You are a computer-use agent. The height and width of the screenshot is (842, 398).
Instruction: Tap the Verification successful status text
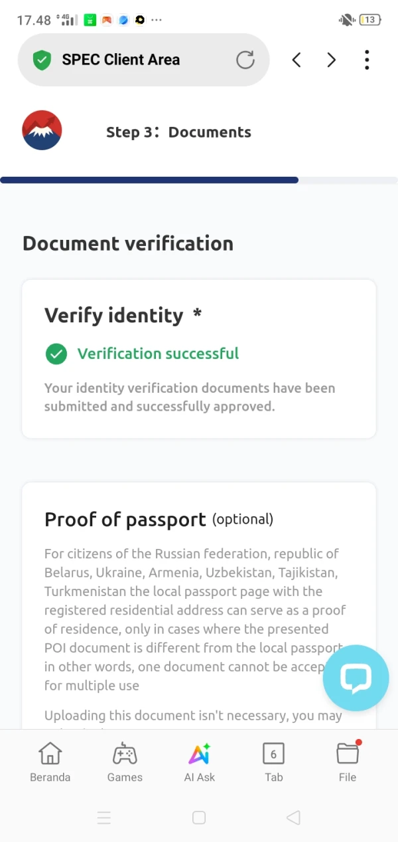click(158, 354)
